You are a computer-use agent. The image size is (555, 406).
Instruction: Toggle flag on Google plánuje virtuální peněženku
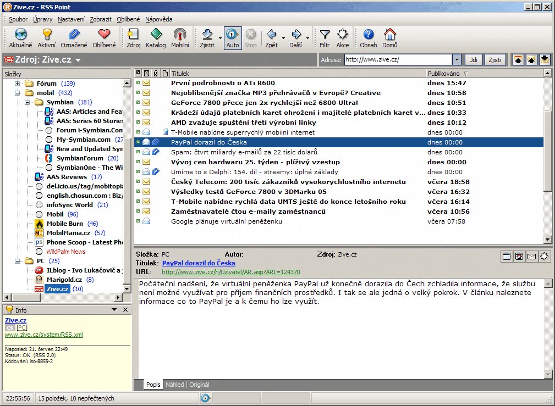click(x=138, y=221)
